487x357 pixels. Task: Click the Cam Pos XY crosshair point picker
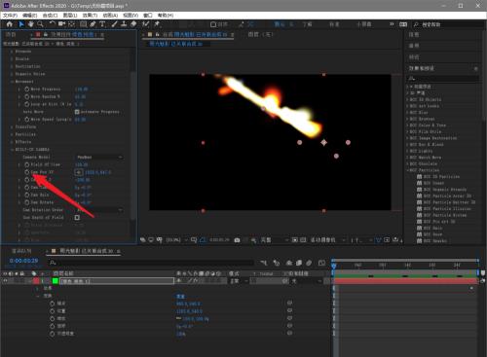pyautogui.click(x=79, y=172)
